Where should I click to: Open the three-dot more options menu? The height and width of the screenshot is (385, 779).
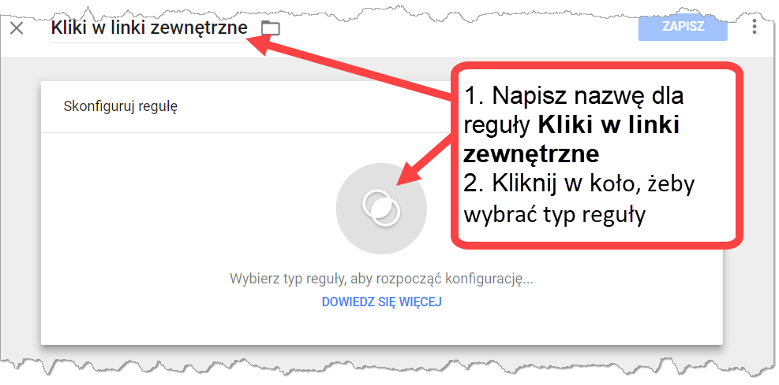(755, 26)
